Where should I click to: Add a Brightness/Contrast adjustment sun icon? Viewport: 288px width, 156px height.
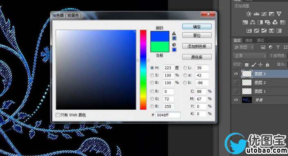pyautogui.click(x=249, y=14)
